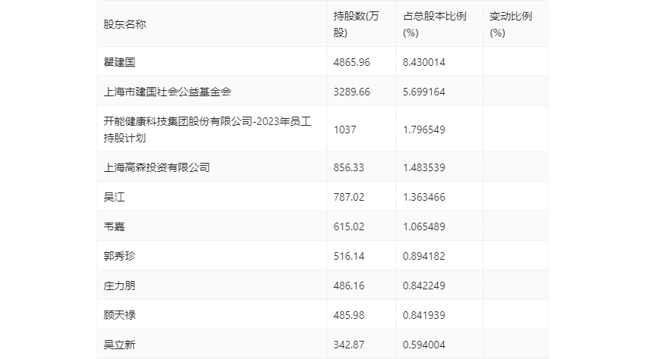The width and height of the screenshot is (645, 359).
Task: Select shareholder name 郭秀珍
Action: pos(119,256)
